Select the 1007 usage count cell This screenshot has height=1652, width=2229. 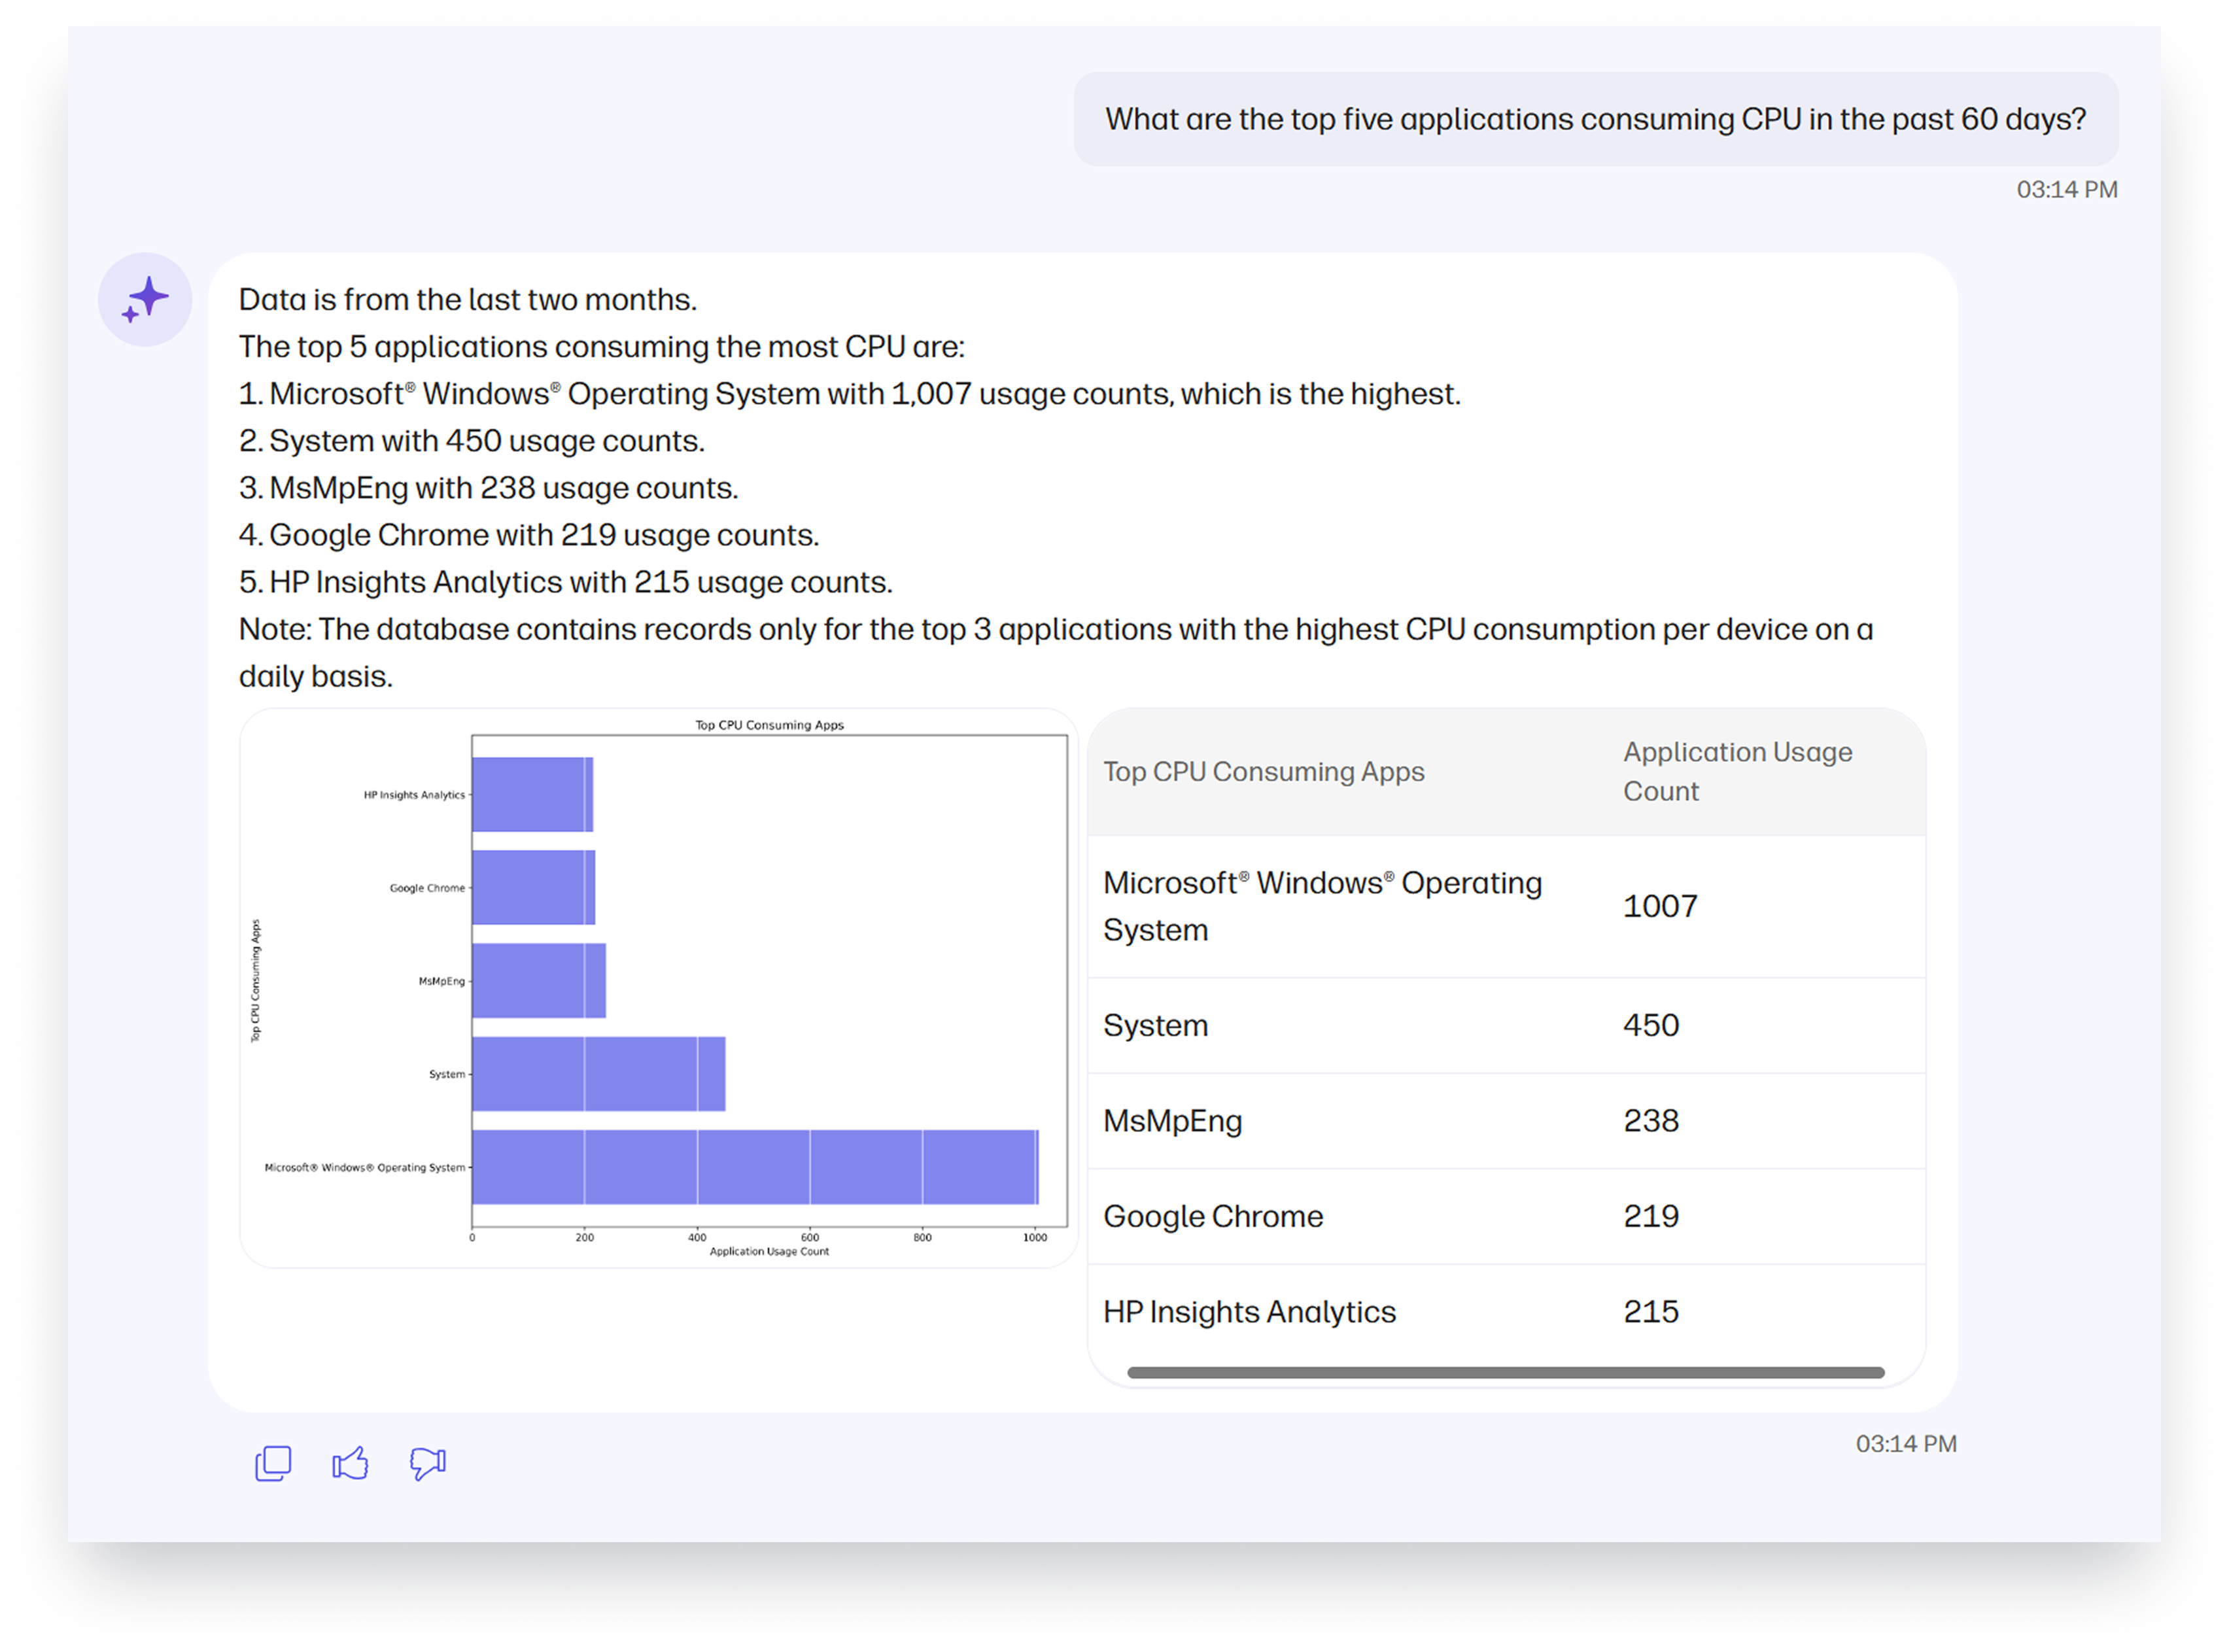[x=1661, y=907]
